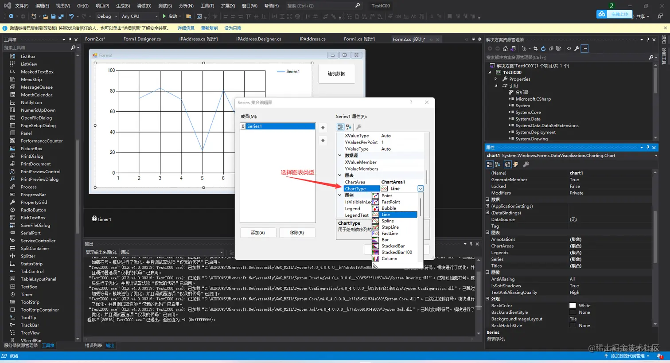Pin the Solution Explorer panel
The image size is (670, 363).
pyautogui.click(x=647, y=39)
